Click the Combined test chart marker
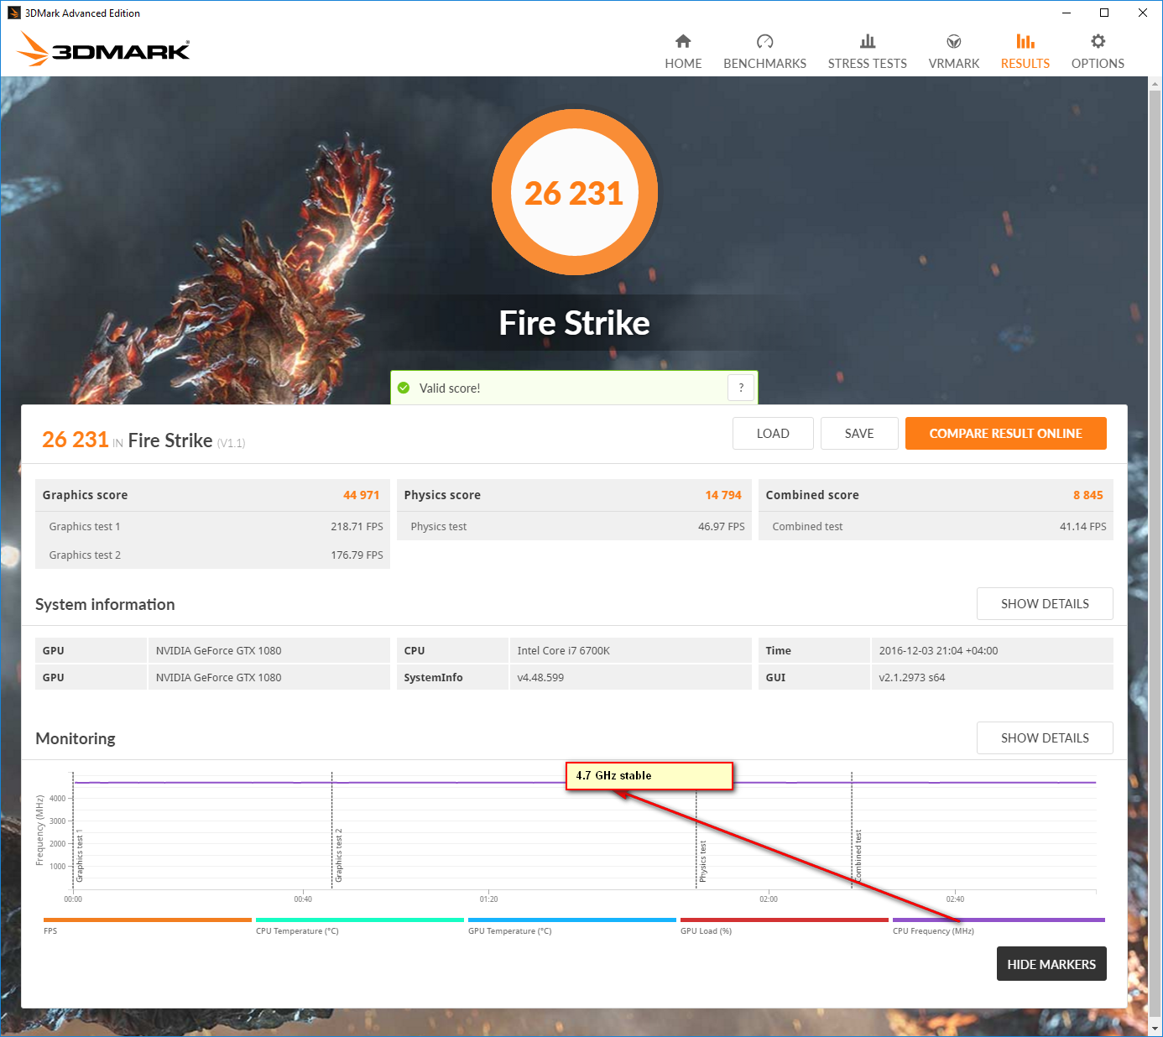Screen dimensions: 1163x1037 point(858,856)
